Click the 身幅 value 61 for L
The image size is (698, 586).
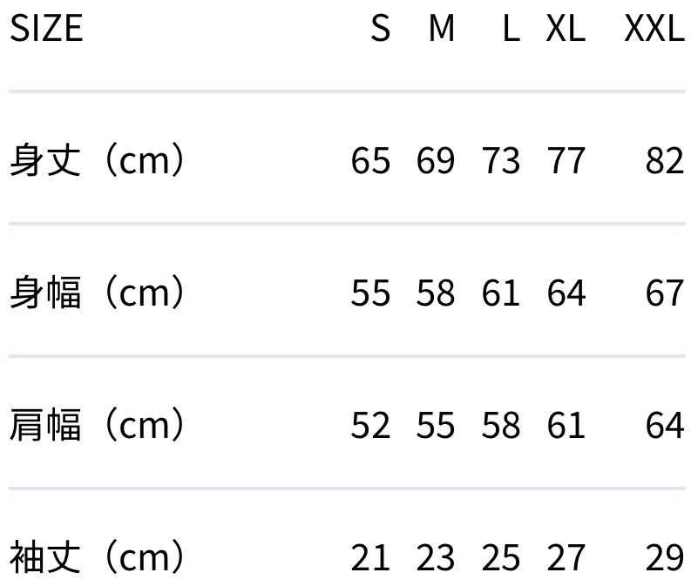(x=501, y=293)
